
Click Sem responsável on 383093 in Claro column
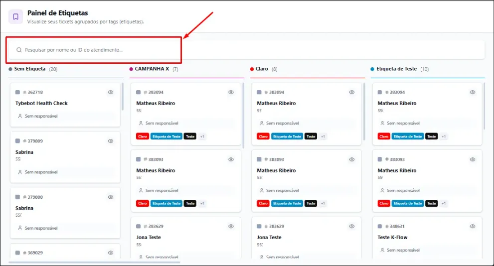(x=283, y=190)
